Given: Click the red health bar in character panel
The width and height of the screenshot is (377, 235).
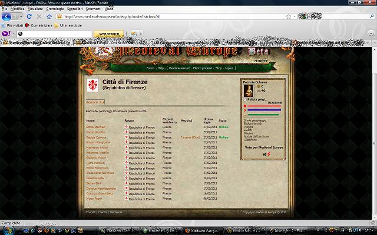Looking at the screenshot, I should [264, 107].
